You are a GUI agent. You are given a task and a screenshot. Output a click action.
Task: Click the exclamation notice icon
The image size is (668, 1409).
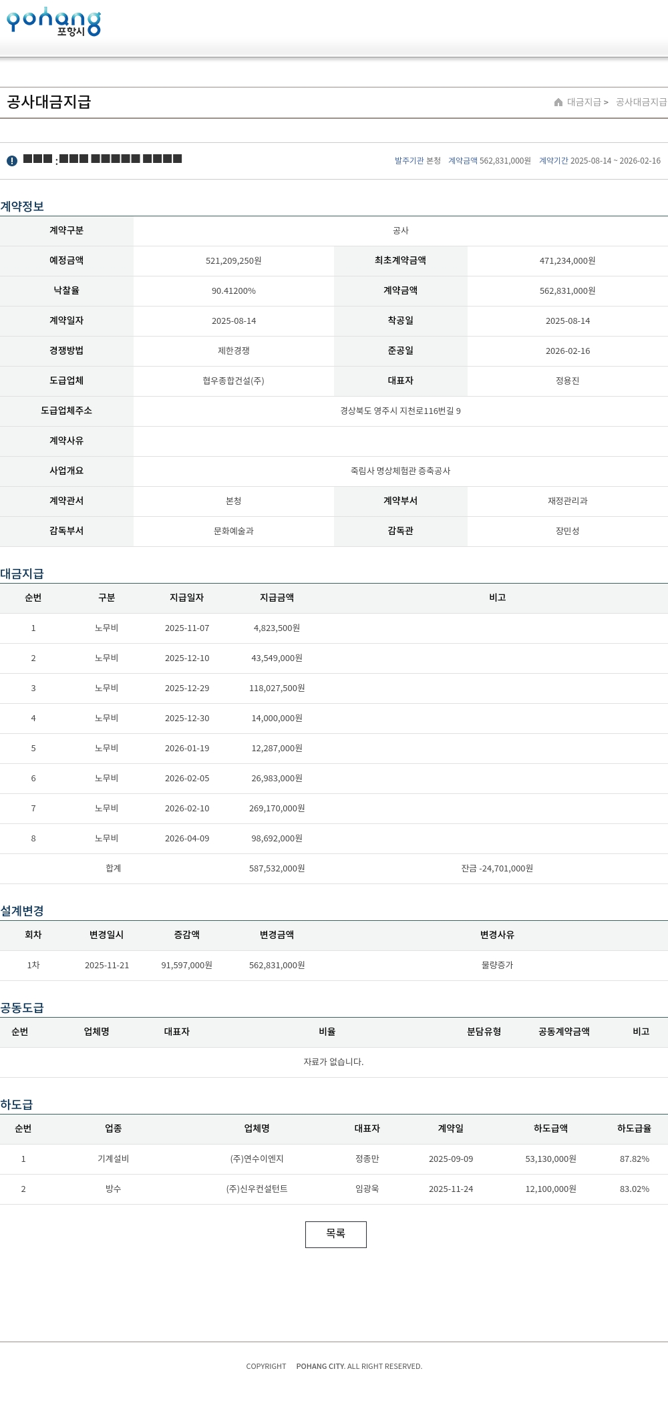(x=12, y=161)
